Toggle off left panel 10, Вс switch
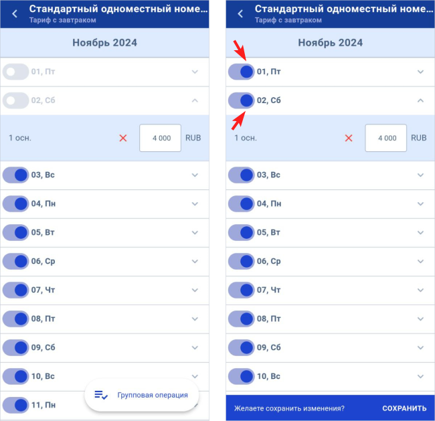 [x=15, y=376]
